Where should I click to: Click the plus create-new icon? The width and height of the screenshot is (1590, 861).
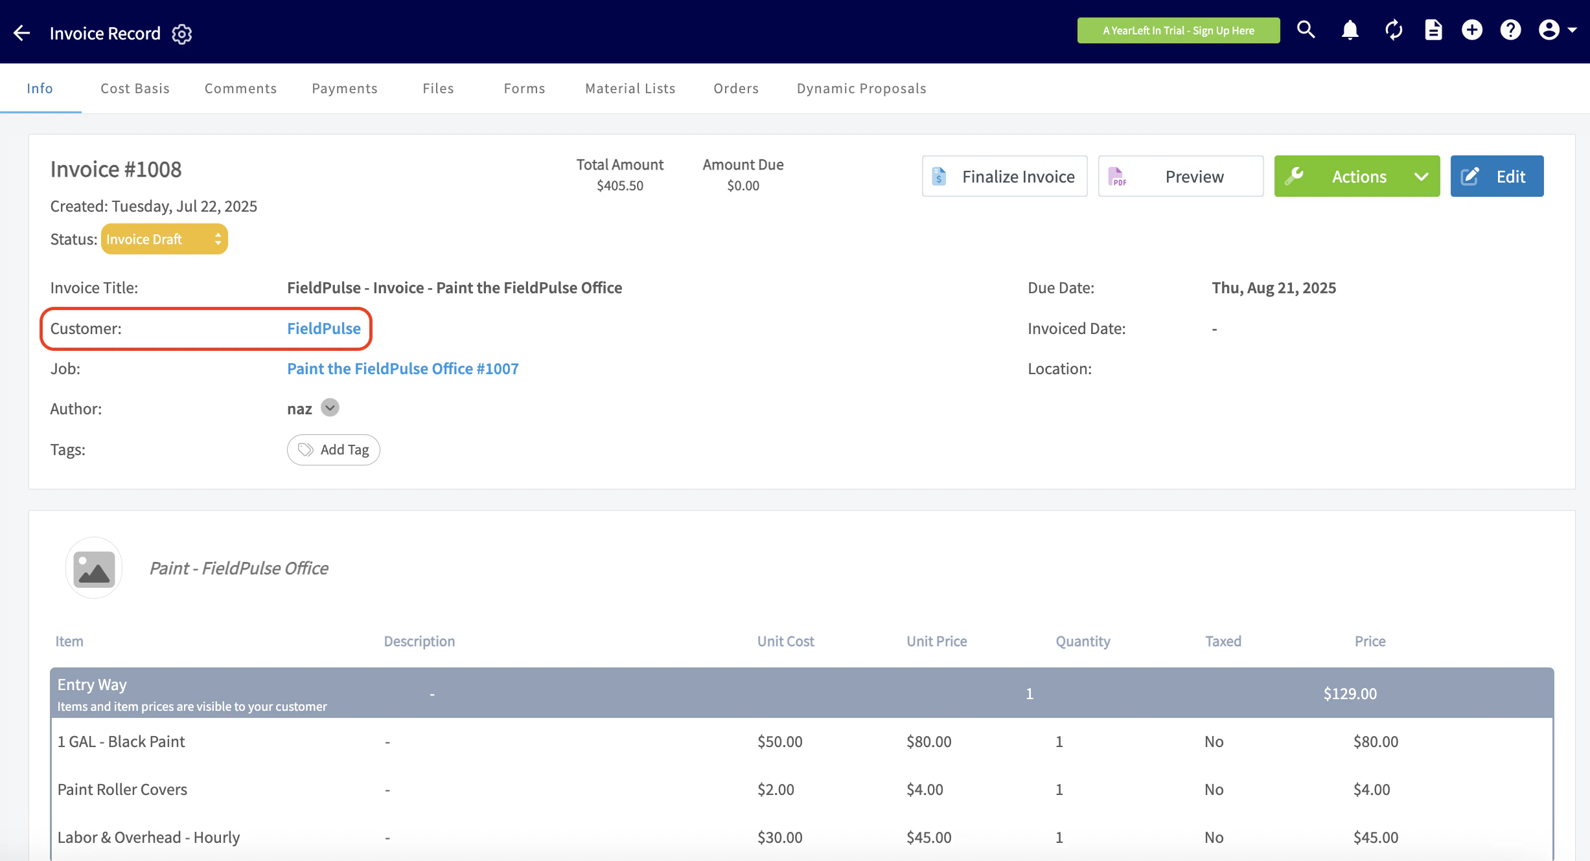click(1471, 30)
